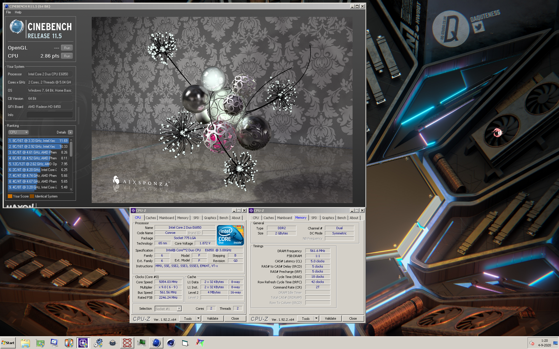This screenshot has height=349, width=559.
Task: Click Validate in right CPU-Z window
Action: pos(330,318)
